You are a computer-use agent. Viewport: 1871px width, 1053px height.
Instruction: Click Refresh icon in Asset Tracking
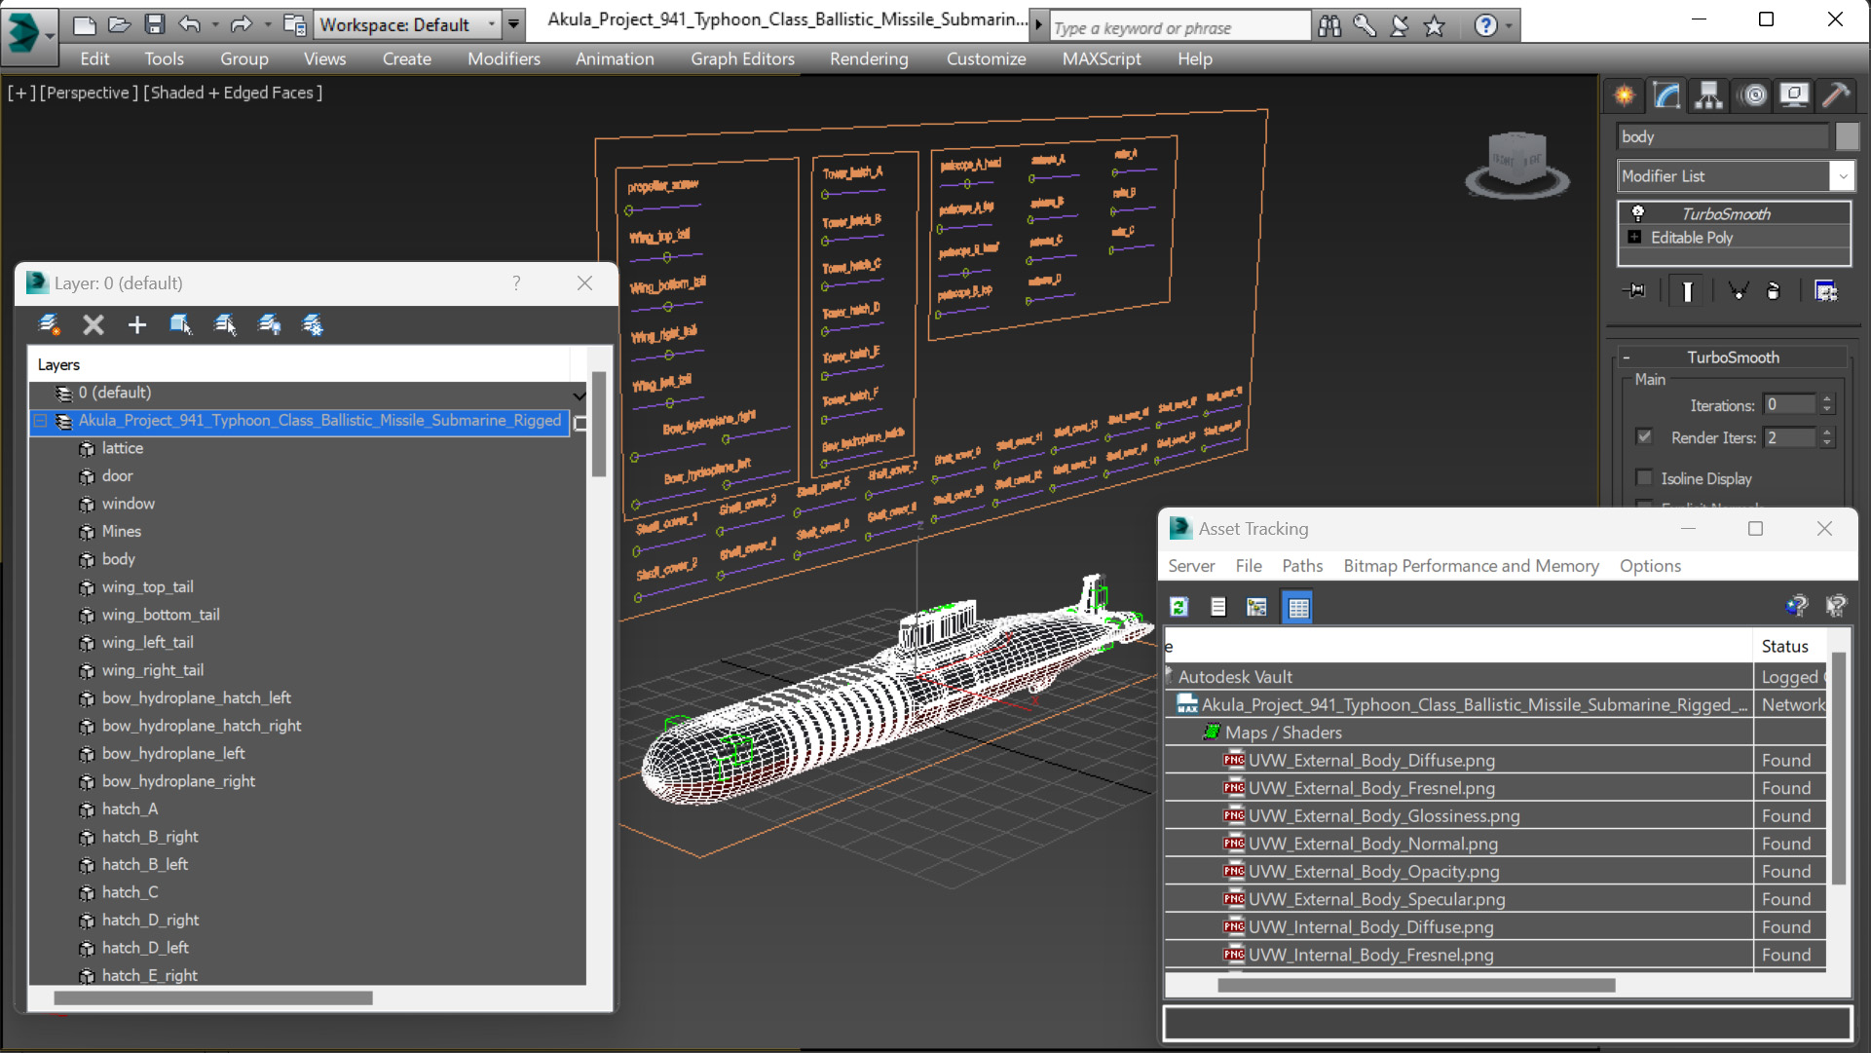(1179, 607)
